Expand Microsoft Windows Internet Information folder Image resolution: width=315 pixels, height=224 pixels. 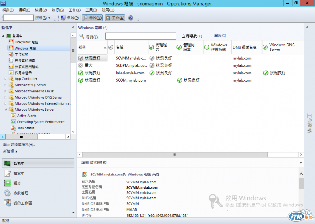coord(6,103)
